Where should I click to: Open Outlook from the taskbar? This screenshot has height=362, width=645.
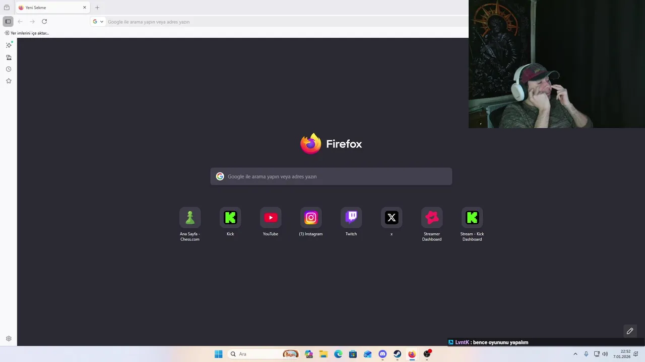[368, 354]
